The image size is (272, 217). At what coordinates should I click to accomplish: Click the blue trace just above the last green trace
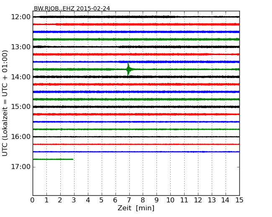(x=136, y=152)
